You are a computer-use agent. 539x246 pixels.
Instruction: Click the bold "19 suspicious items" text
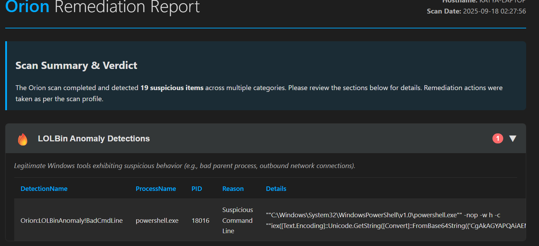click(172, 88)
